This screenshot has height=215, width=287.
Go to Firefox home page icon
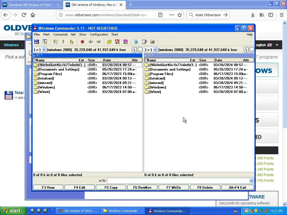coord(33,15)
